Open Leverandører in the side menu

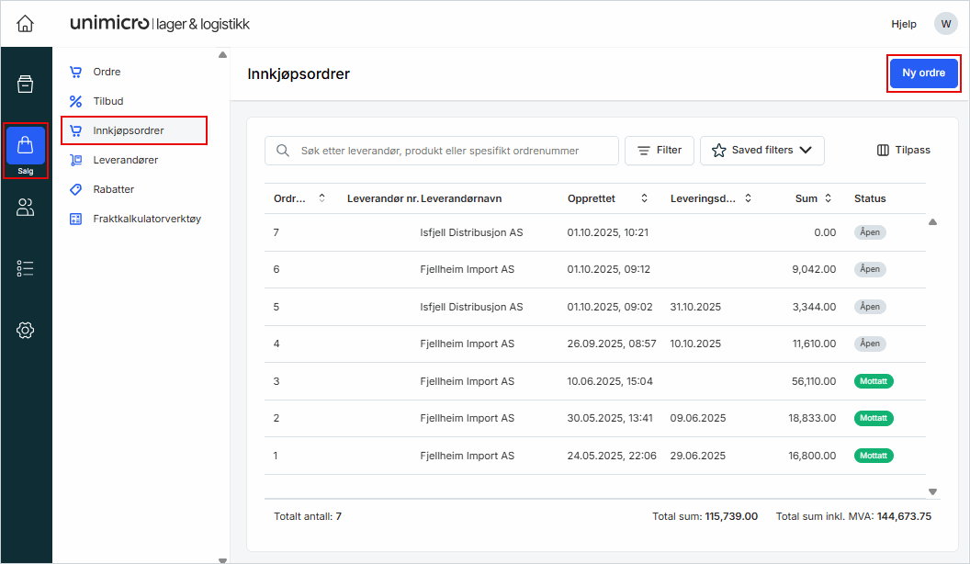point(125,160)
